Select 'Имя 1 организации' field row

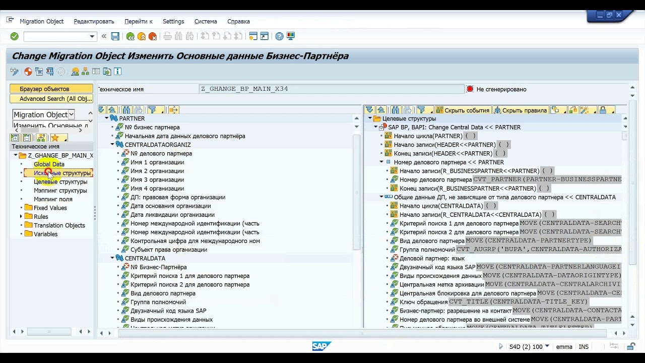[x=157, y=162]
